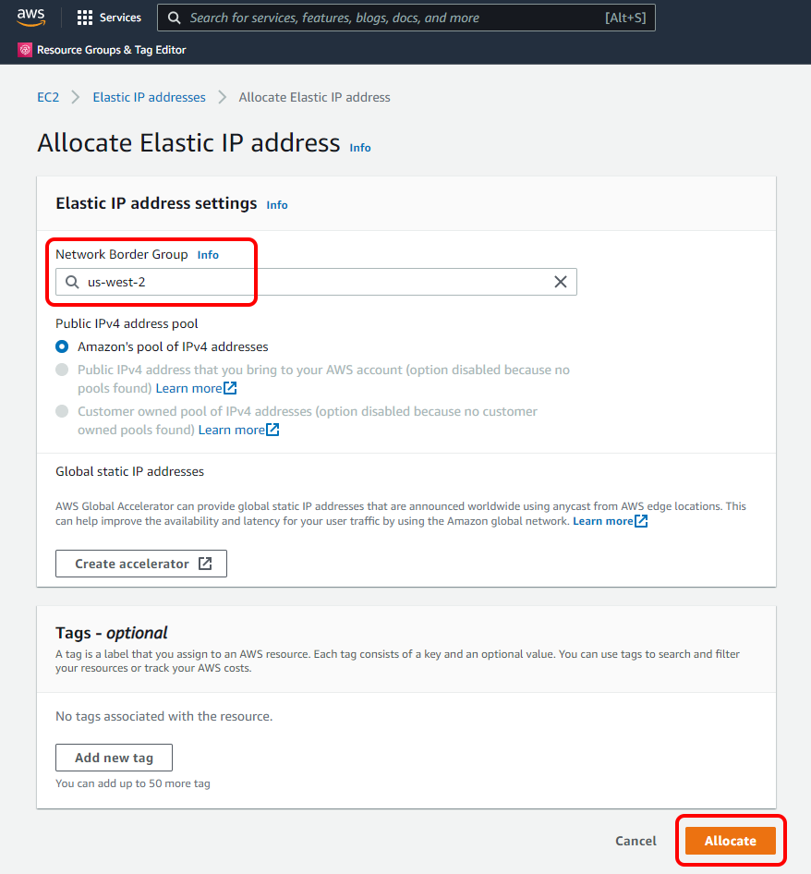Click the magnifier icon in top search bar
811x874 pixels.
[174, 18]
